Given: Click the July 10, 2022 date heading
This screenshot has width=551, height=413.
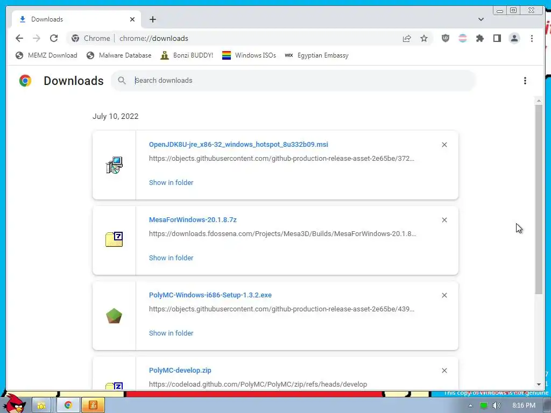Looking at the screenshot, I should [115, 116].
